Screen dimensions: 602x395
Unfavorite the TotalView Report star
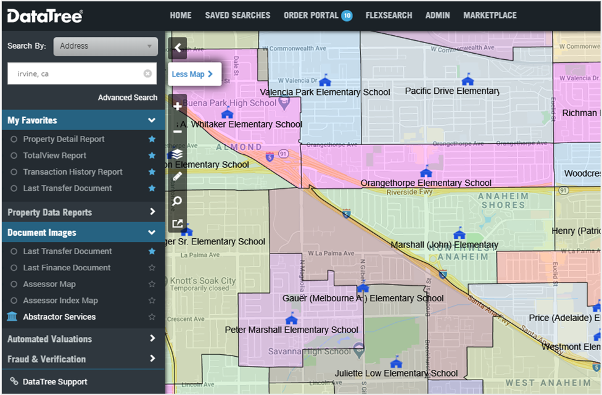(152, 156)
